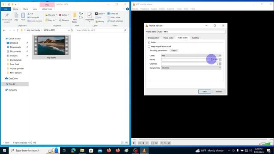Open the Codec dropdown set to MP3
Screen dimensions: 274x154
click(x=191, y=56)
